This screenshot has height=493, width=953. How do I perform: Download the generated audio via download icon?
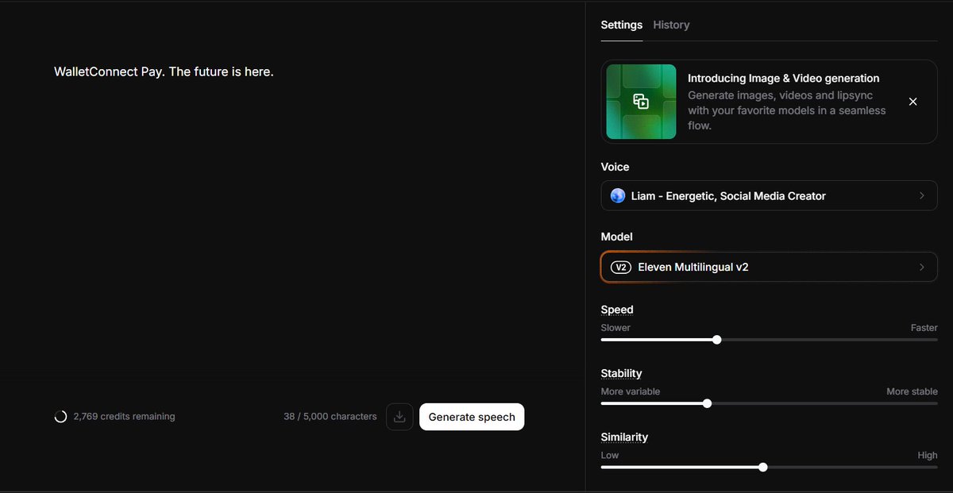pyautogui.click(x=399, y=417)
